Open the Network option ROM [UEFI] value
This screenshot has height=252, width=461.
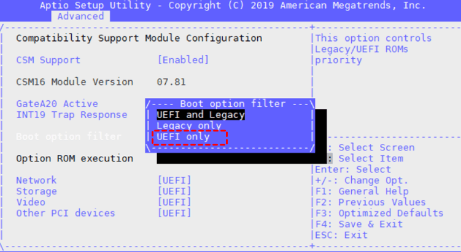tap(174, 180)
